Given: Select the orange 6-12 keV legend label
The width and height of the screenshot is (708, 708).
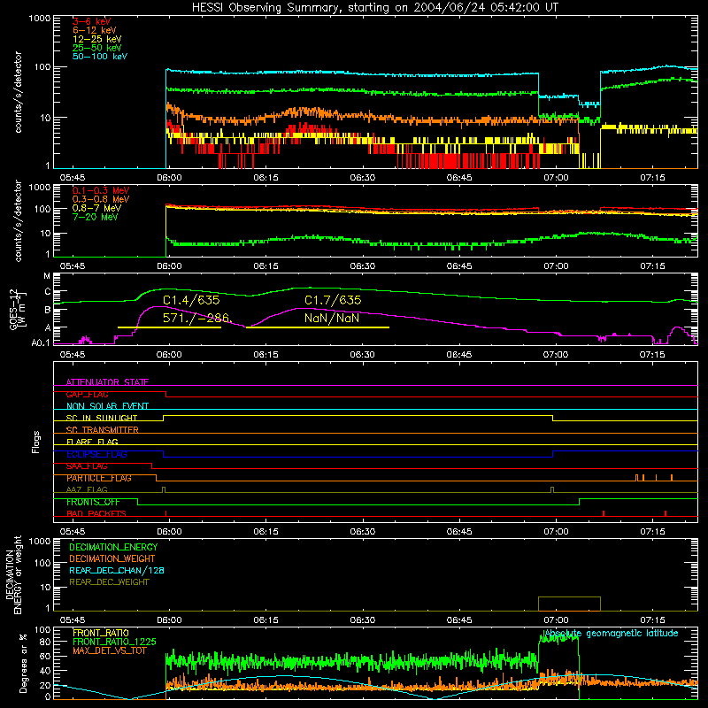Looking at the screenshot, I should coord(95,30).
